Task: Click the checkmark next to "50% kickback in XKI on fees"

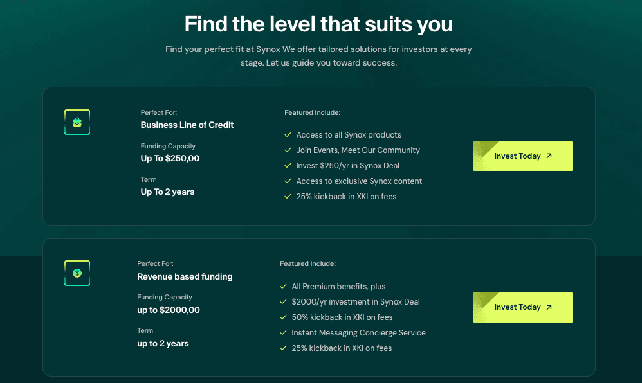Action: [284, 317]
